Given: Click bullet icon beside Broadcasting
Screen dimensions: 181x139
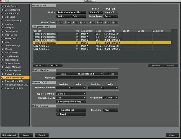Looking at the screenshot, I should [2, 60].
